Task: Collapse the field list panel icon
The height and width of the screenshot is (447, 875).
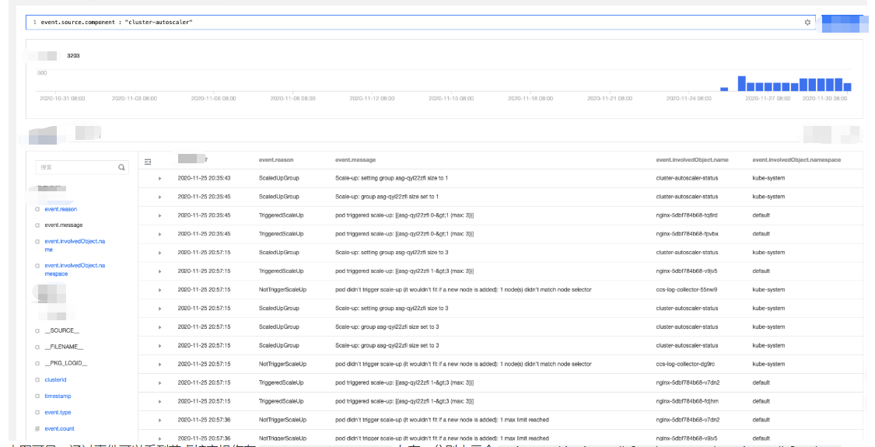Action: point(148,161)
